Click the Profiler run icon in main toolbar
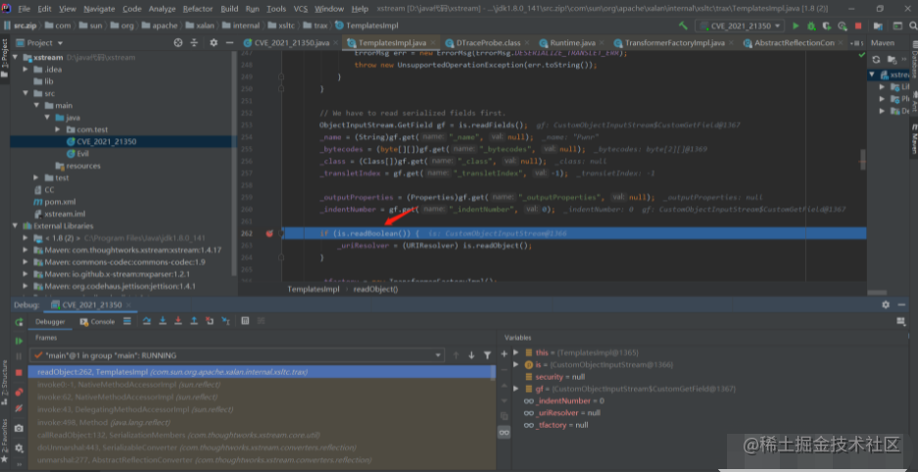The image size is (918, 472). coord(842,25)
